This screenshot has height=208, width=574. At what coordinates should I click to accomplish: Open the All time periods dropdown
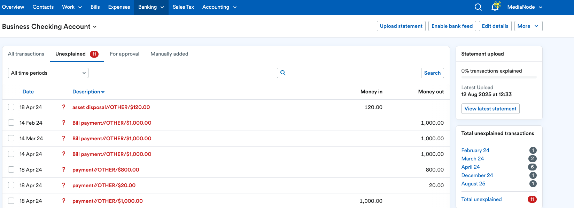tap(48, 73)
